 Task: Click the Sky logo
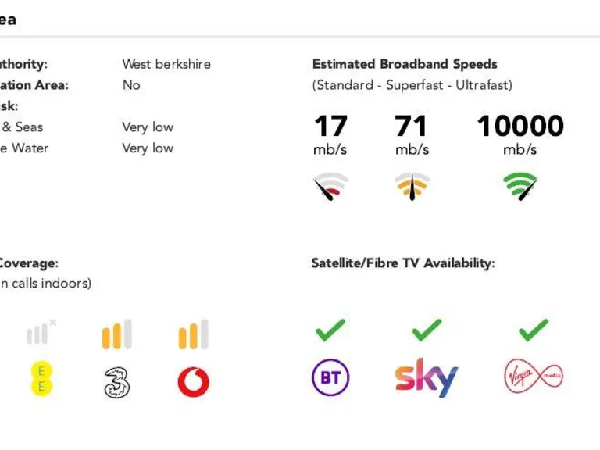pyautogui.click(x=426, y=377)
